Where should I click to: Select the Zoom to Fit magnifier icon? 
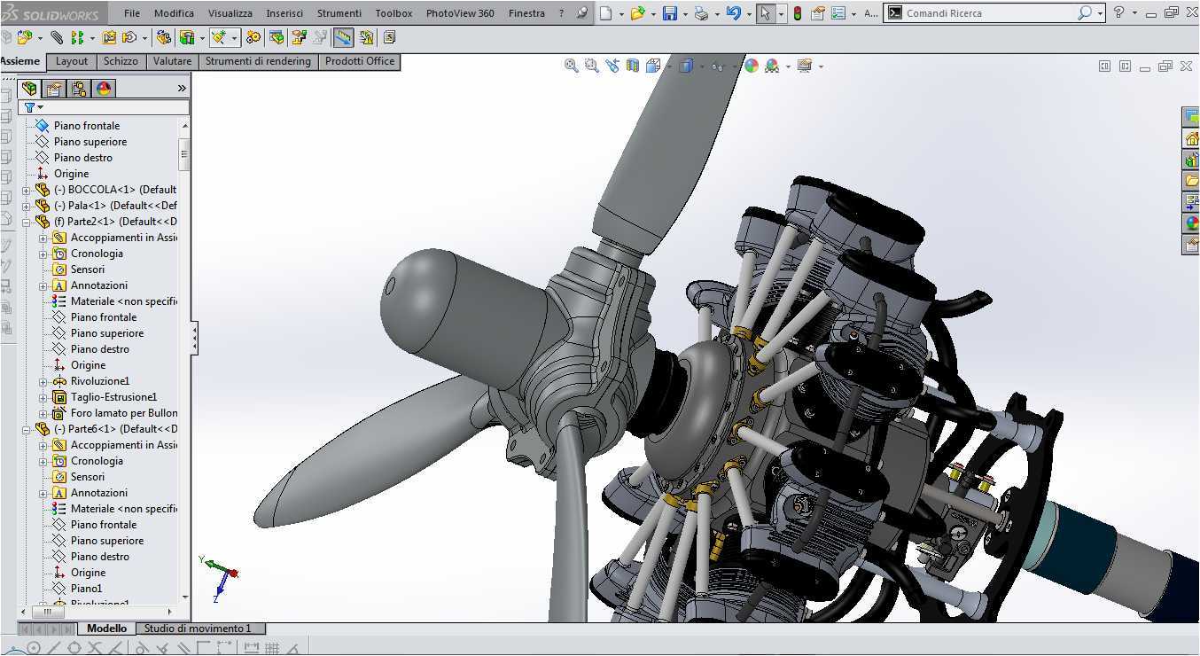click(572, 66)
